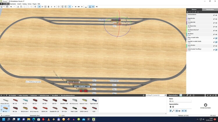Toggle visibility of the Standardebene layer
The height and width of the screenshot is (122, 218).
[216, 15]
